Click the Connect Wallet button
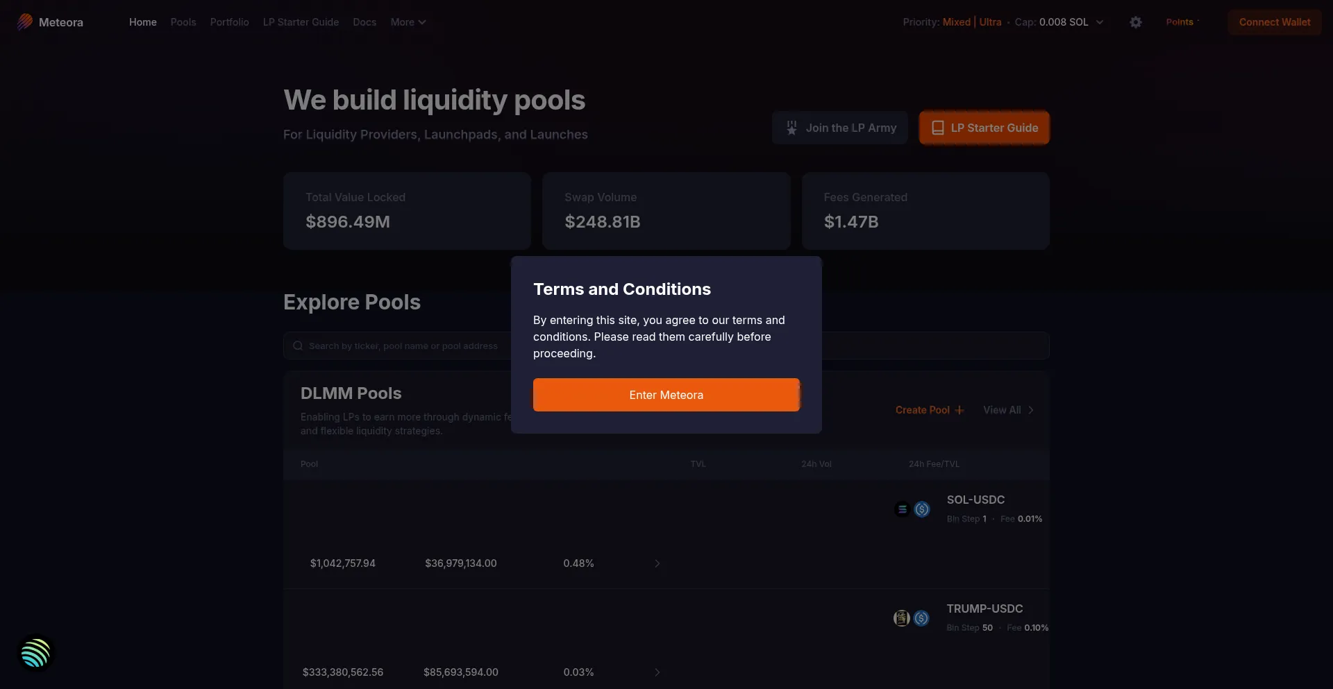Viewport: 1333px width, 689px height. pyautogui.click(x=1275, y=22)
